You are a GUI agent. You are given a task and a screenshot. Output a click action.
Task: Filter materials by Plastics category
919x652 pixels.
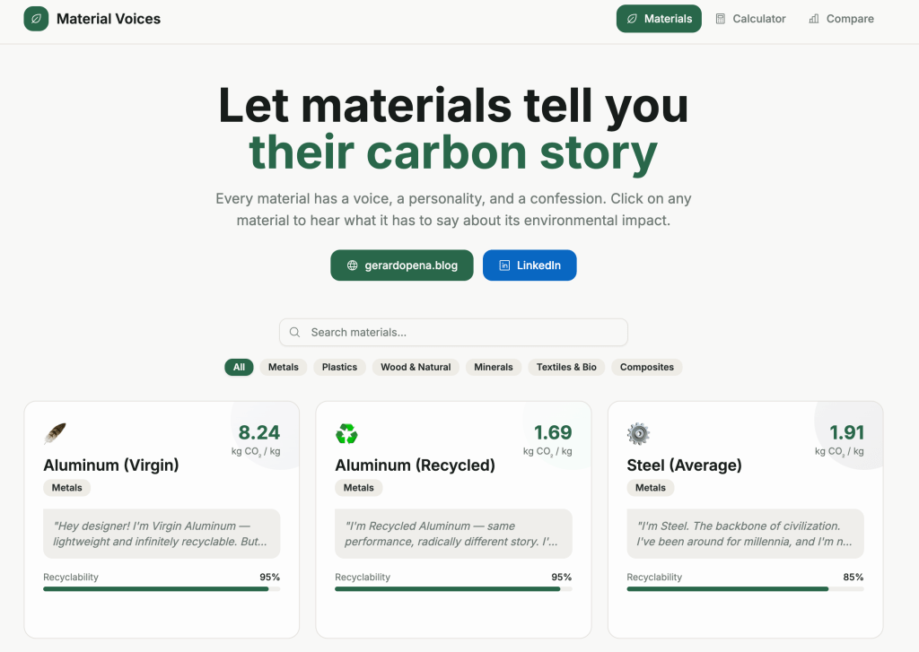339,367
